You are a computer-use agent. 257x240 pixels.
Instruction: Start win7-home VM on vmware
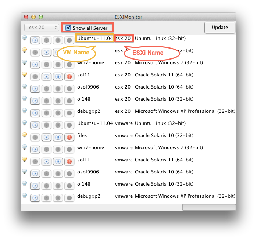[35, 149]
